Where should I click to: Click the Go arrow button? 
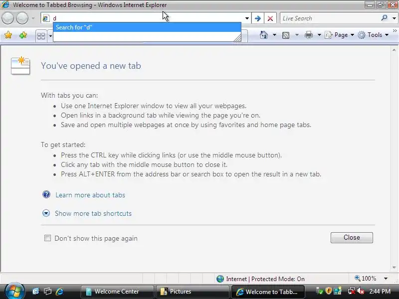click(257, 18)
